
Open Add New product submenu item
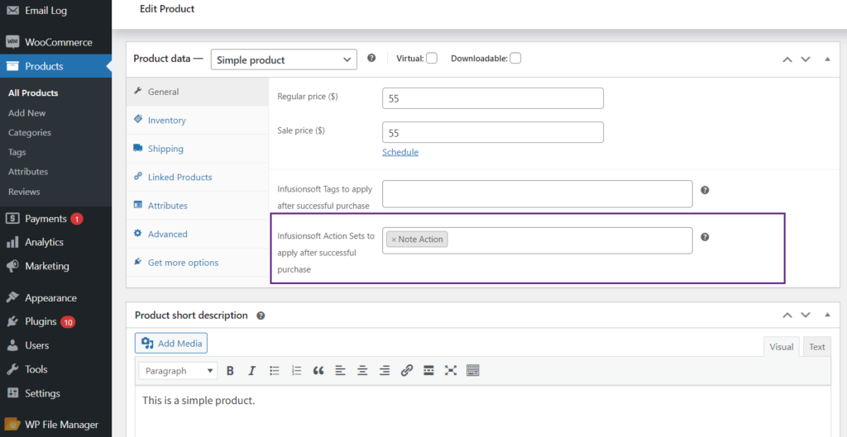tap(27, 112)
